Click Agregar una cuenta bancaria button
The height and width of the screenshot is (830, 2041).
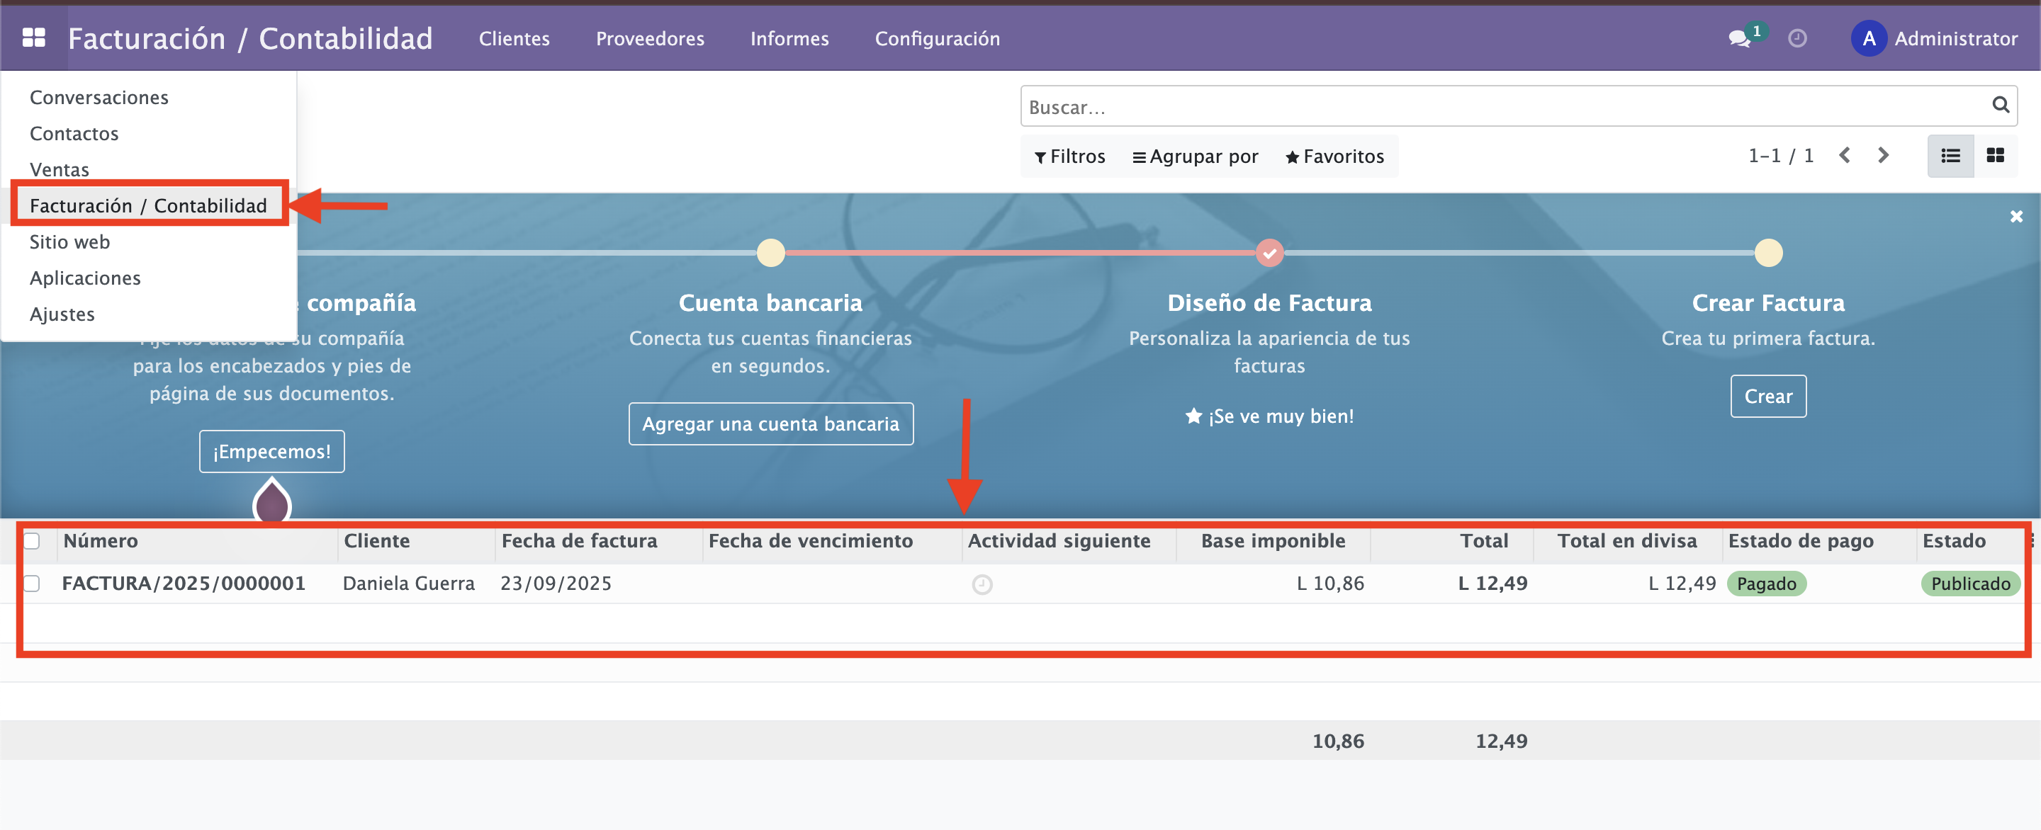click(x=770, y=423)
